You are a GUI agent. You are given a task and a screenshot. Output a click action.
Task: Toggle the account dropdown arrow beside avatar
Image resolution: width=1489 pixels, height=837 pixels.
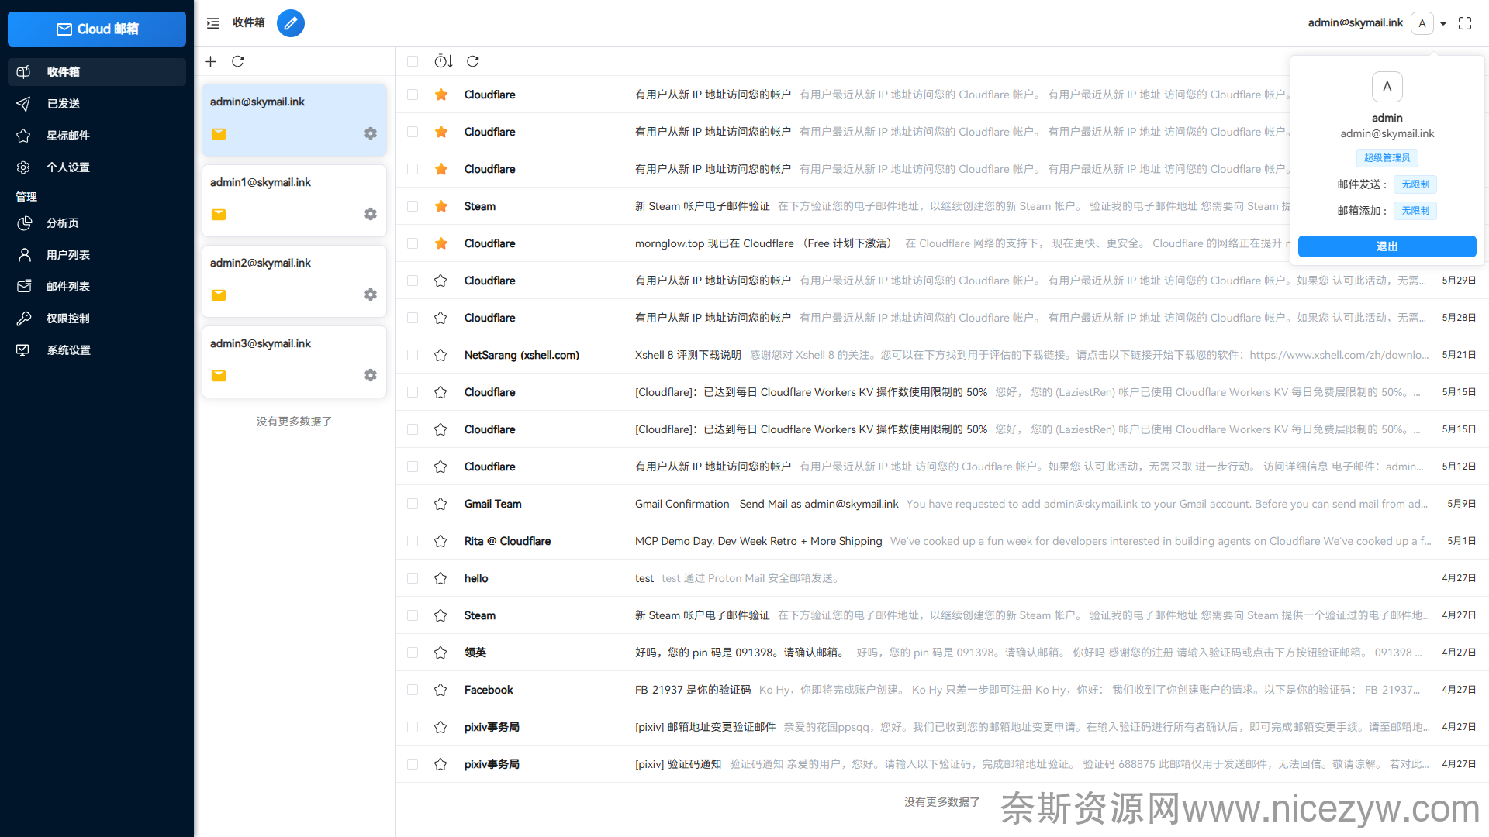[1443, 23]
